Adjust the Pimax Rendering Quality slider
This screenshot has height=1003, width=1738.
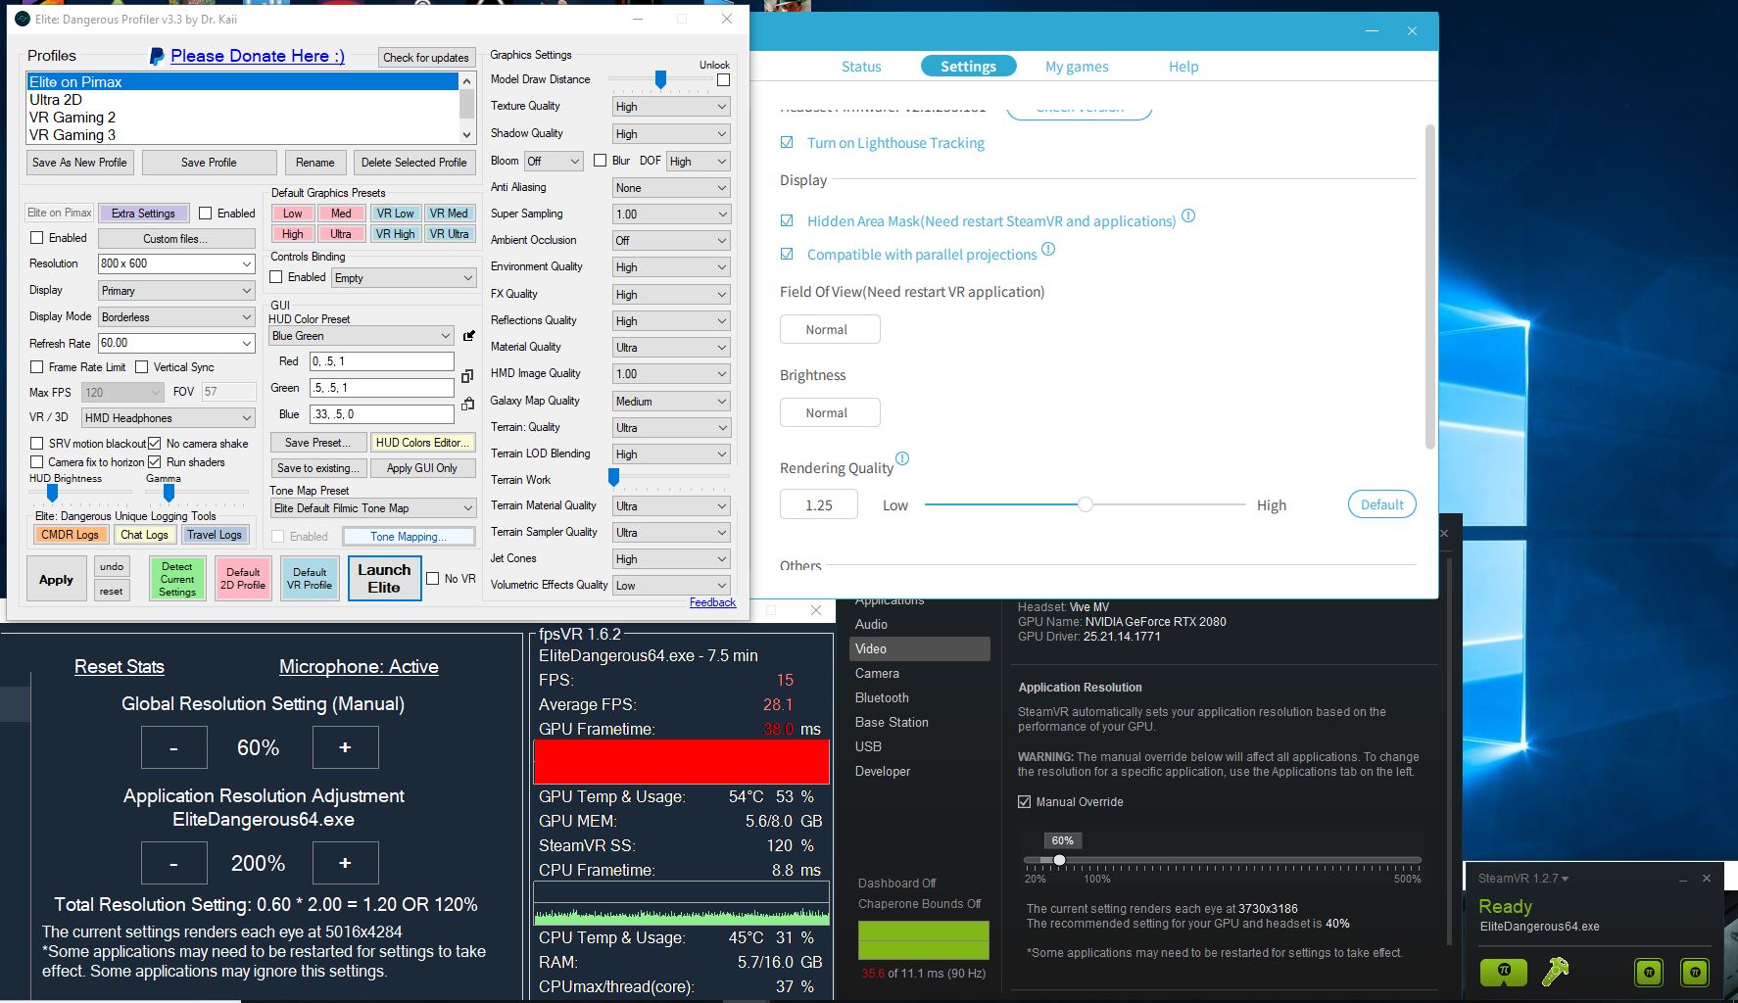(1085, 504)
